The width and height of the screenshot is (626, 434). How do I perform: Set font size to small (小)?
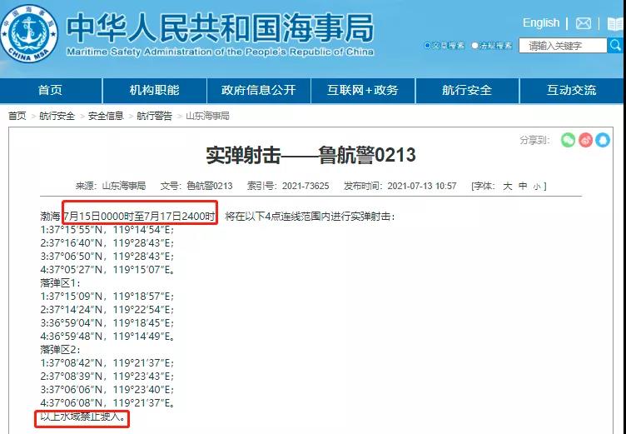pyautogui.click(x=537, y=186)
